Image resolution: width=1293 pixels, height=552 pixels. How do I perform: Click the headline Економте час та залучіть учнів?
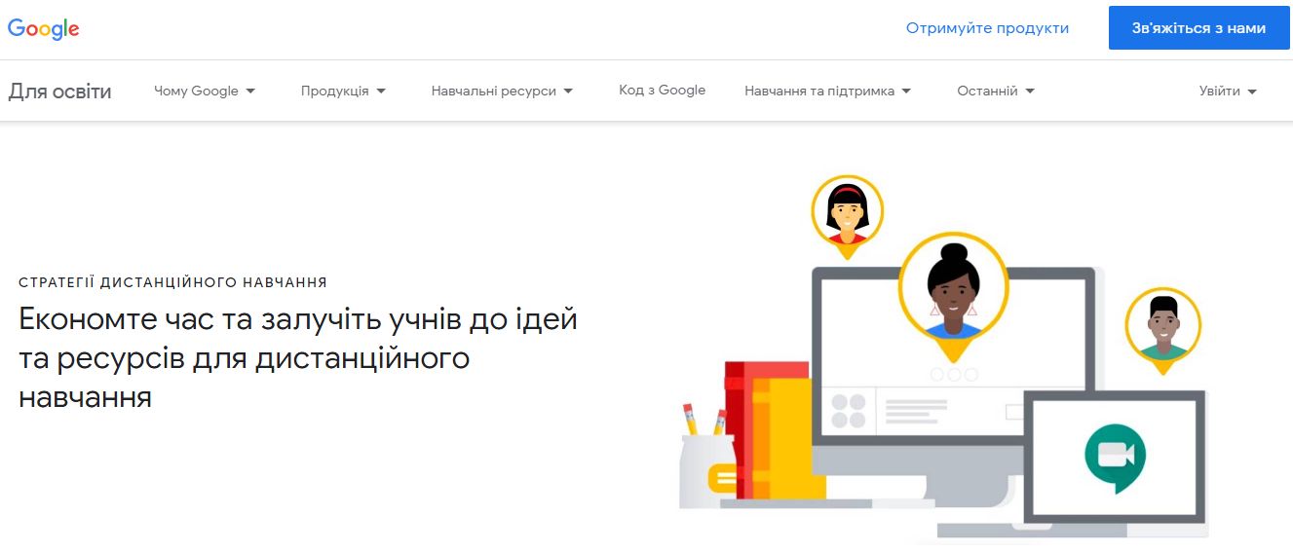(x=298, y=357)
